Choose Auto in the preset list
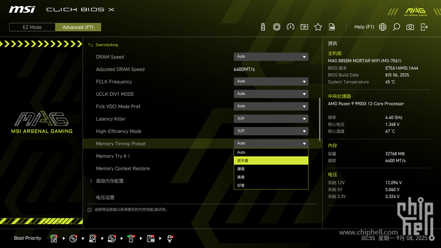This screenshot has height=248, width=441. click(x=271, y=153)
